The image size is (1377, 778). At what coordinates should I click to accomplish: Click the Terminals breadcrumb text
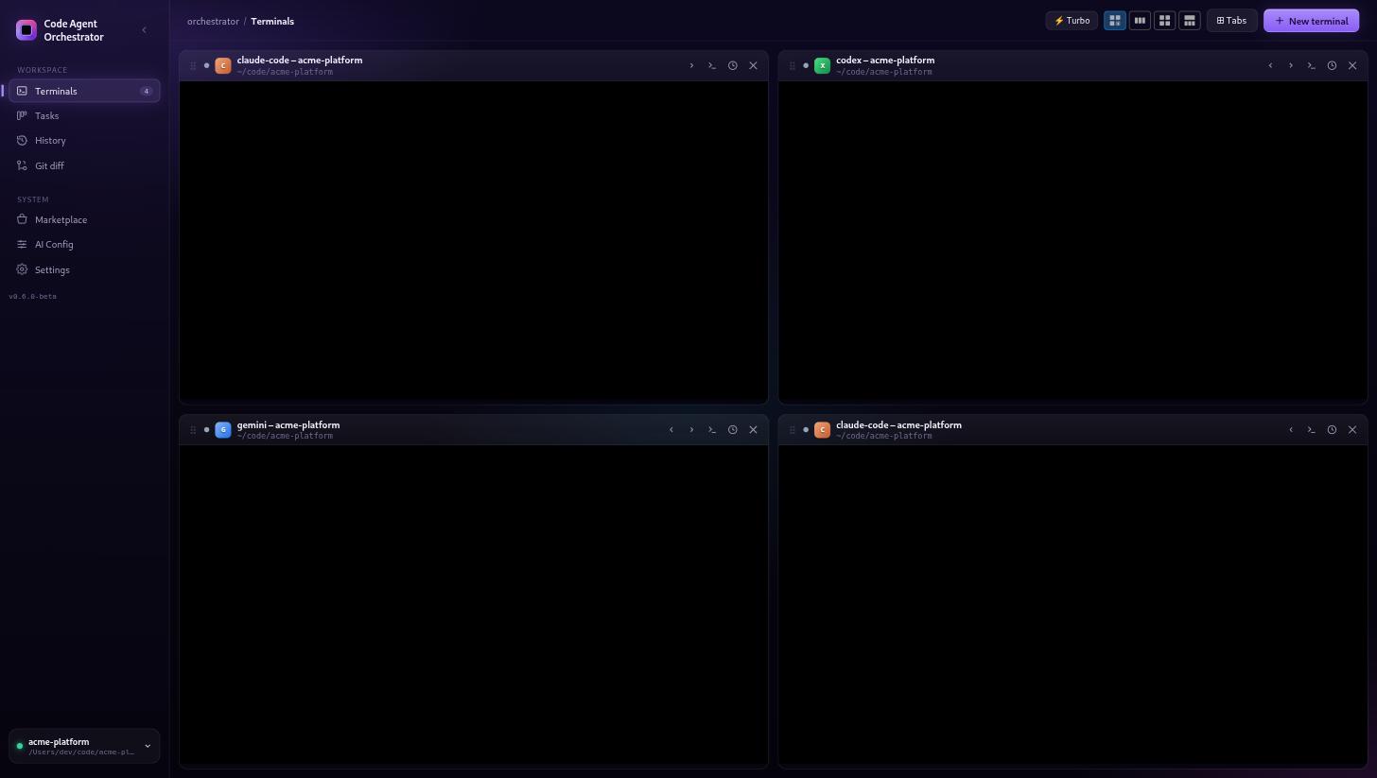[272, 21]
